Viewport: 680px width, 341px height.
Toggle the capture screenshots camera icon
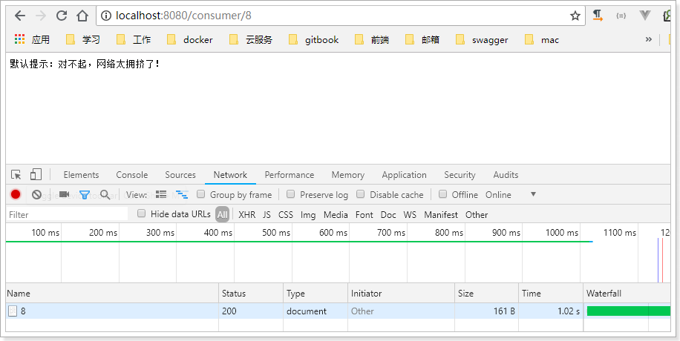pyautogui.click(x=64, y=194)
